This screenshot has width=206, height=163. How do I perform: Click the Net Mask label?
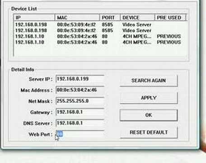click(x=40, y=101)
